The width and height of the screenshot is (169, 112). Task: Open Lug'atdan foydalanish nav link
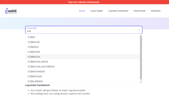[118, 11]
